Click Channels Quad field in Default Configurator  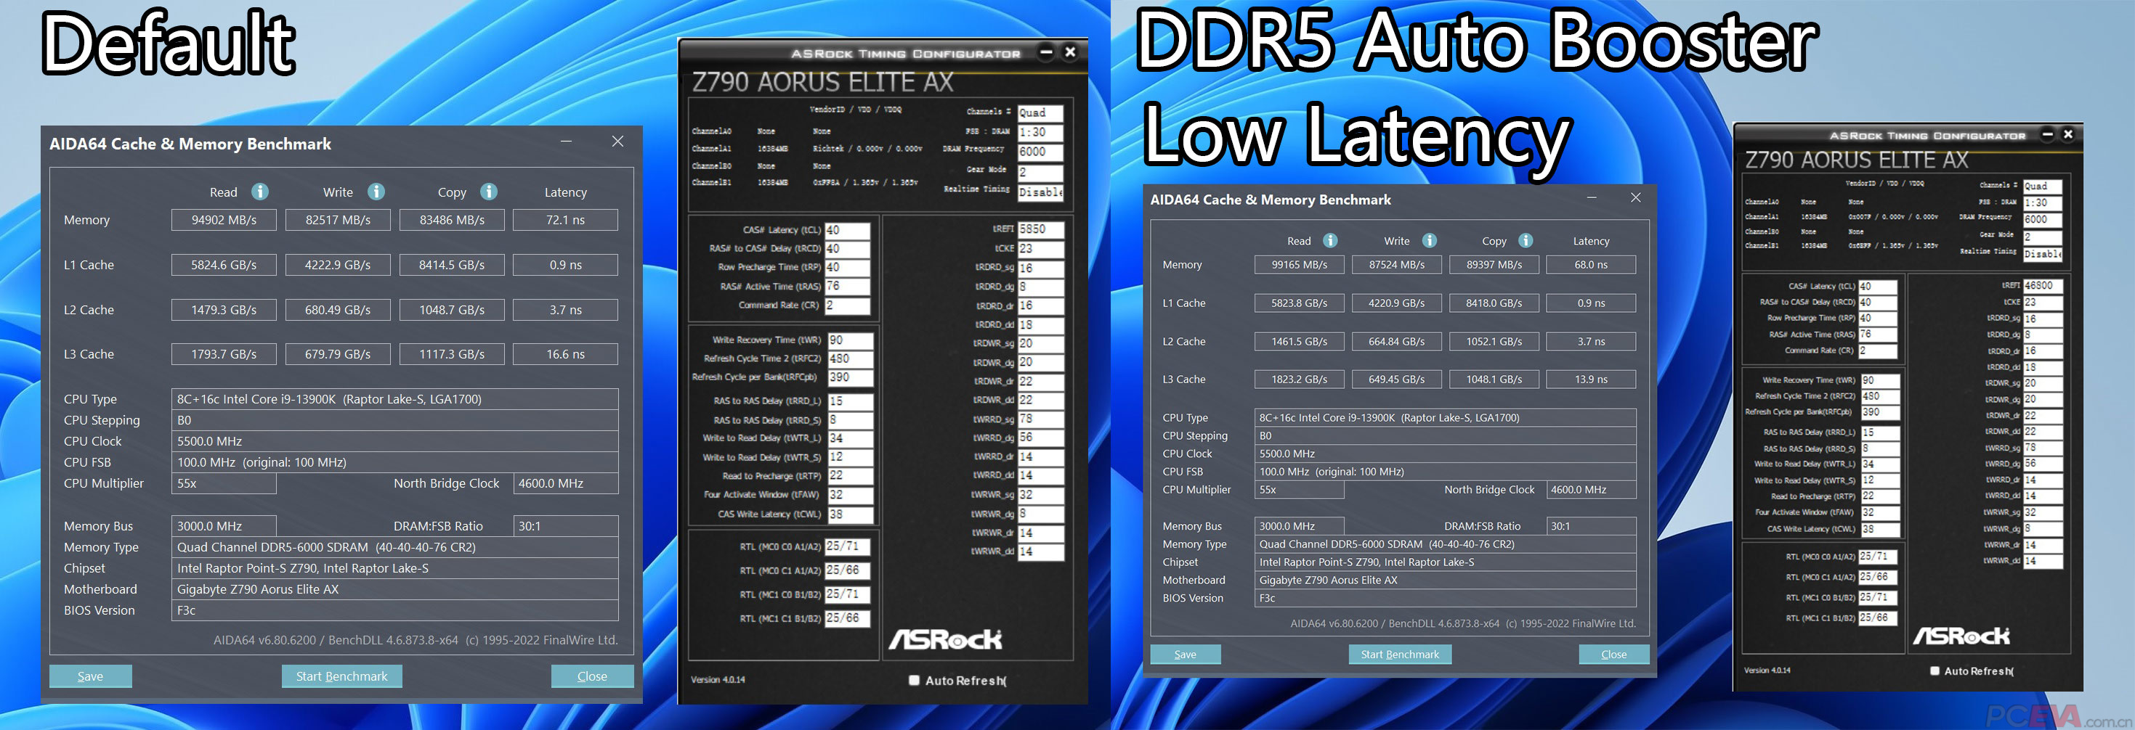click(1040, 112)
